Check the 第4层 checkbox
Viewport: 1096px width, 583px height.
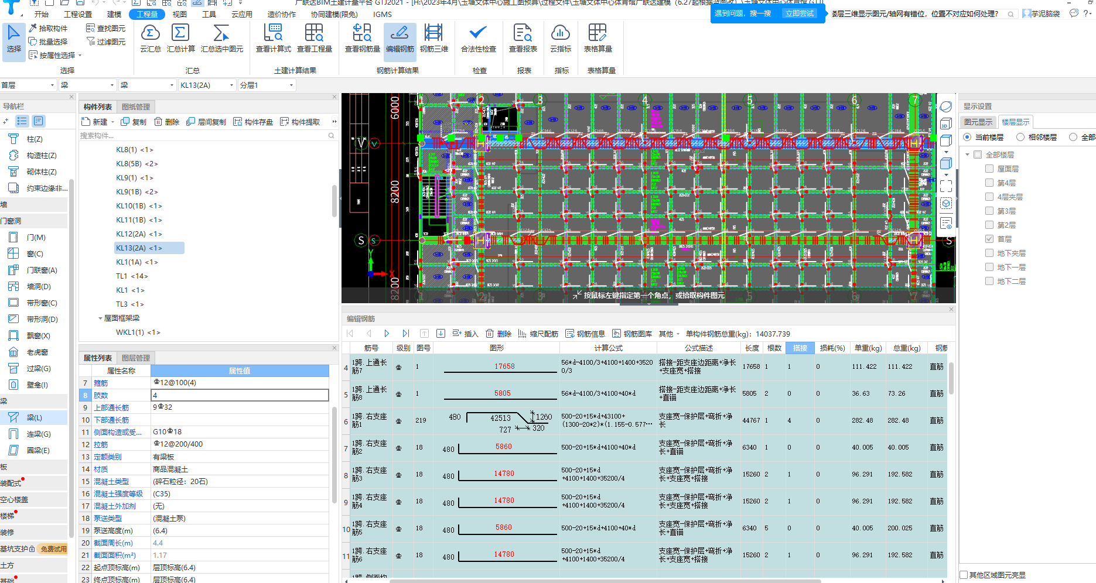989,183
